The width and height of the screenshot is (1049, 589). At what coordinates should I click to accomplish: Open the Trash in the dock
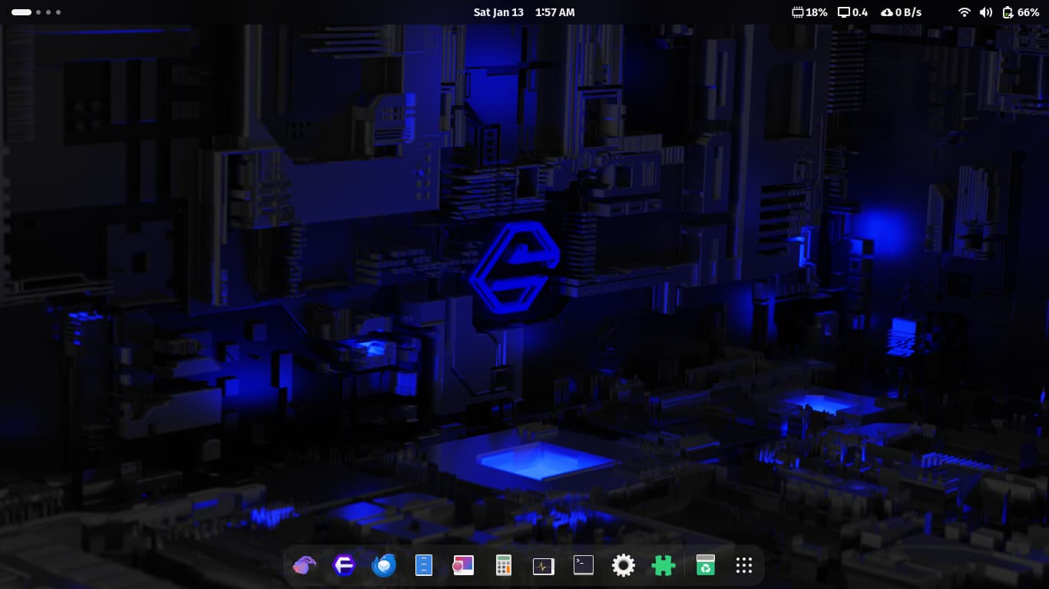coord(706,566)
